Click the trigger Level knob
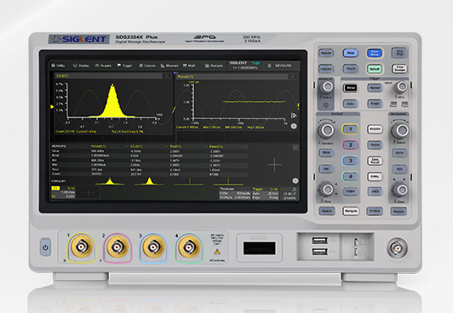453x313 pixels. pos(402,86)
